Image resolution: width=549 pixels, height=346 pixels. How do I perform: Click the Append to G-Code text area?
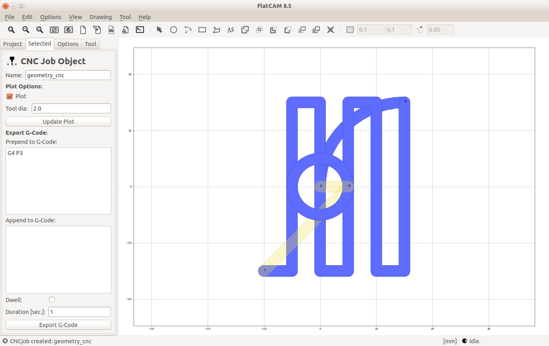(58, 260)
